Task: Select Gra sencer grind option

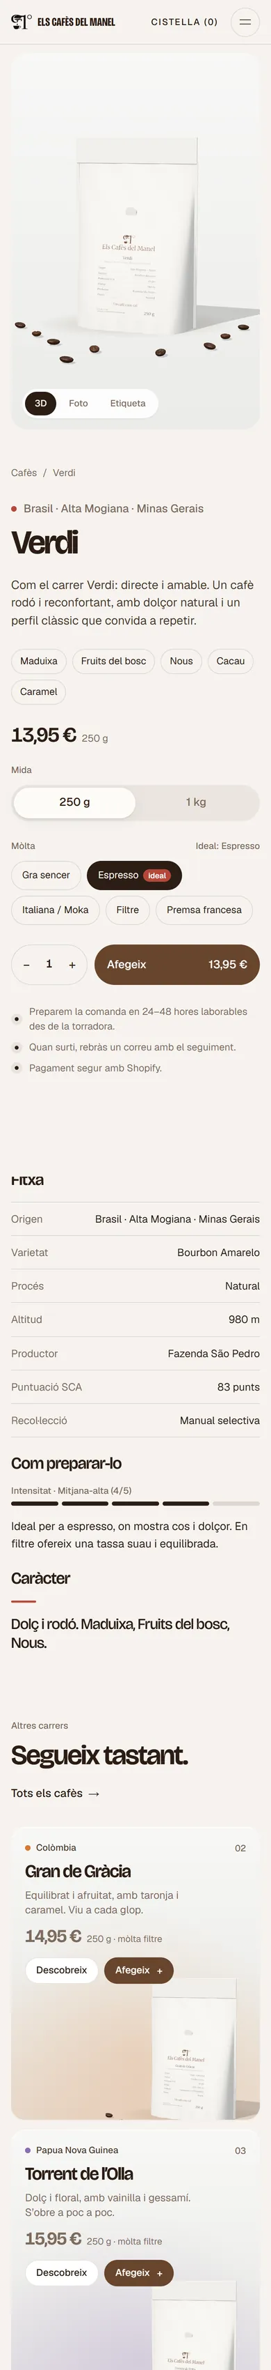Action: click(46, 875)
